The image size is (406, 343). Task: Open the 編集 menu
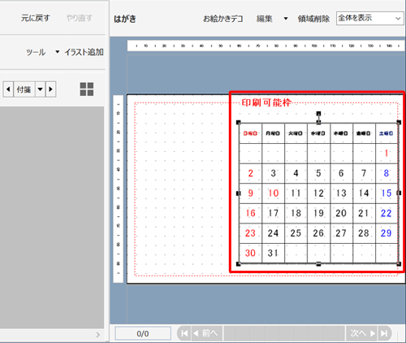pyautogui.click(x=265, y=19)
